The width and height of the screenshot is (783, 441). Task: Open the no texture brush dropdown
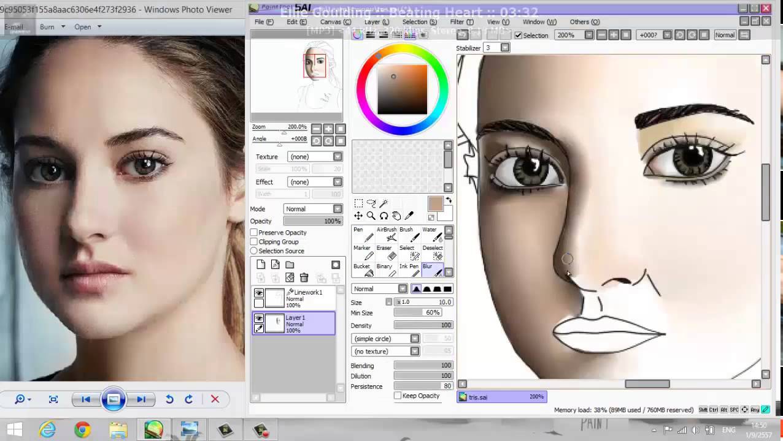click(x=385, y=352)
